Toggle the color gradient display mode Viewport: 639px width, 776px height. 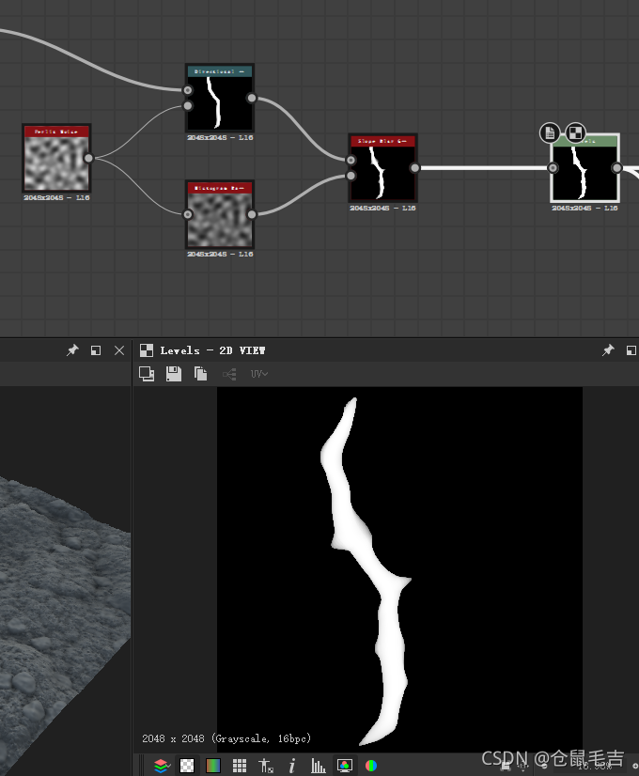click(213, 766)
